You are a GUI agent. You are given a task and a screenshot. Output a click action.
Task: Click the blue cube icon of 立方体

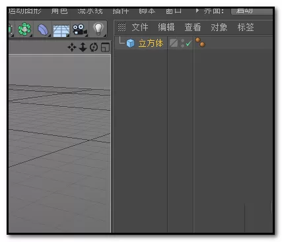click(x=131, y=43)
